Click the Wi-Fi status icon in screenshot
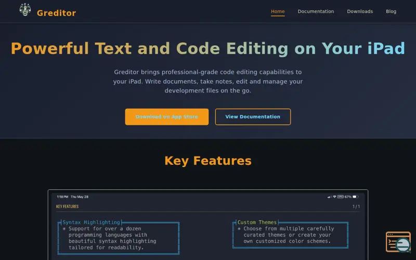The width and height of the screenshot is (416, 260). [x=334, y=197]
